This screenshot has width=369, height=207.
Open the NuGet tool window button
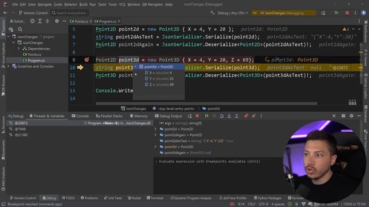point(134,198)
